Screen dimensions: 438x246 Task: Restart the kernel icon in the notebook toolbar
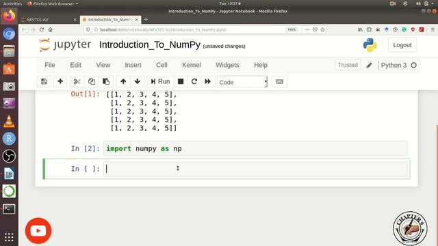pyautogui.click(x=194, y=81)
